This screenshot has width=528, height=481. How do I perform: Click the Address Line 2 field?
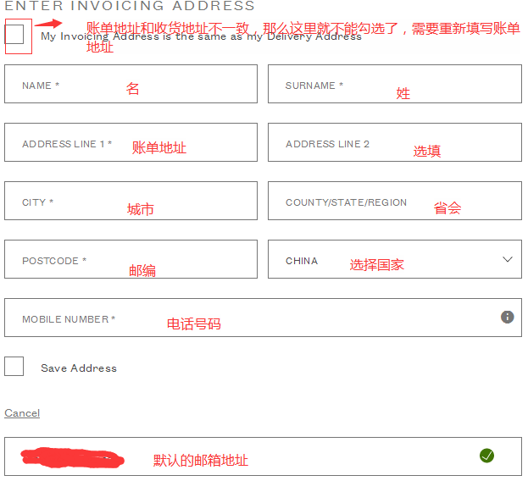[394, 142]
